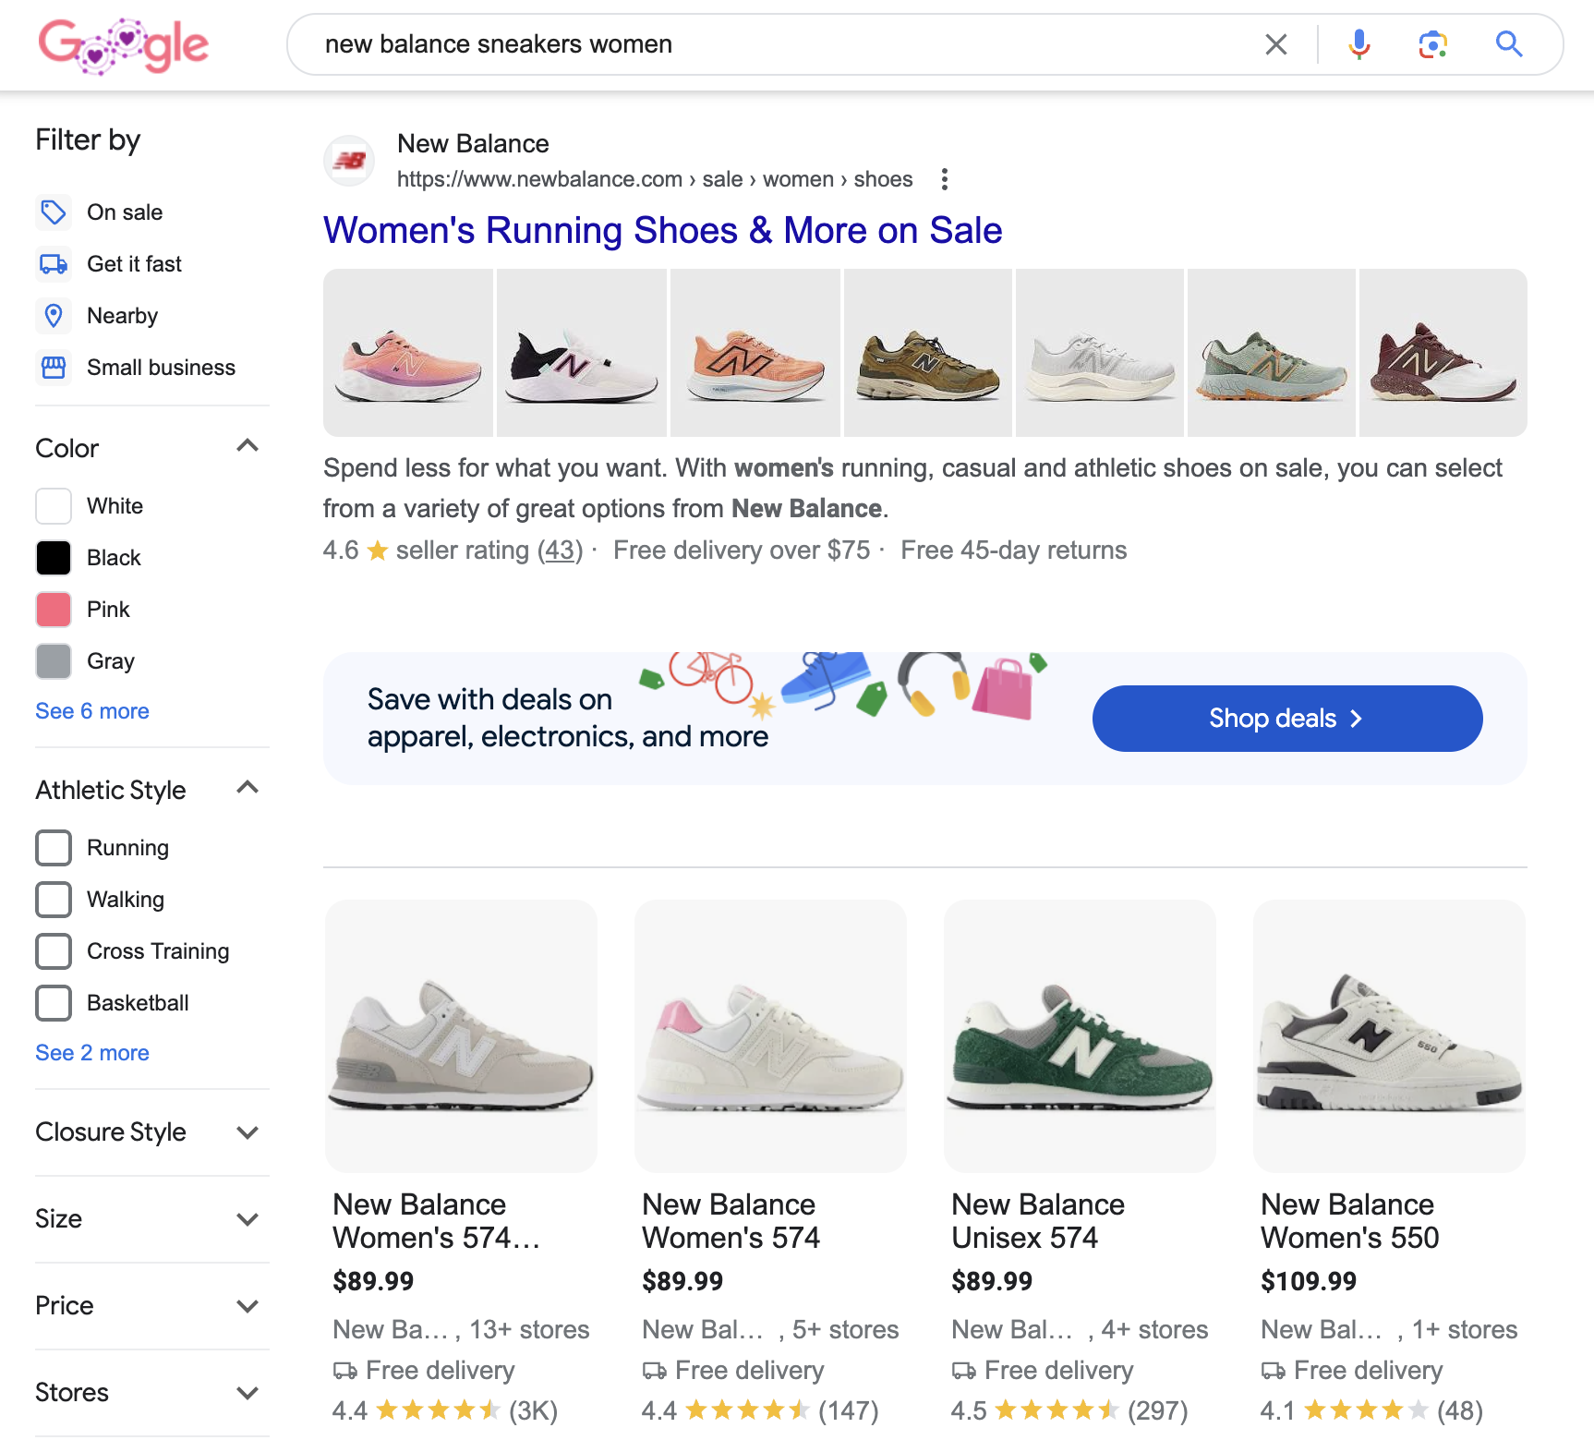This screenshot has height=1452, width=1594.
Task: Tick the Basketball checkbox
Action: coord(54,1003)
